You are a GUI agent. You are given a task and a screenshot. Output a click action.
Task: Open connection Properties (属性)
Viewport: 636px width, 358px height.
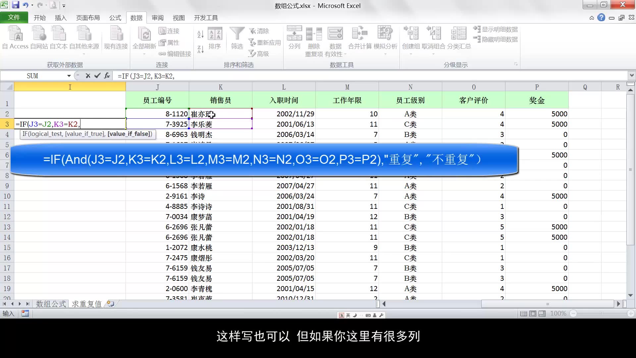click(x=169, y=42)
